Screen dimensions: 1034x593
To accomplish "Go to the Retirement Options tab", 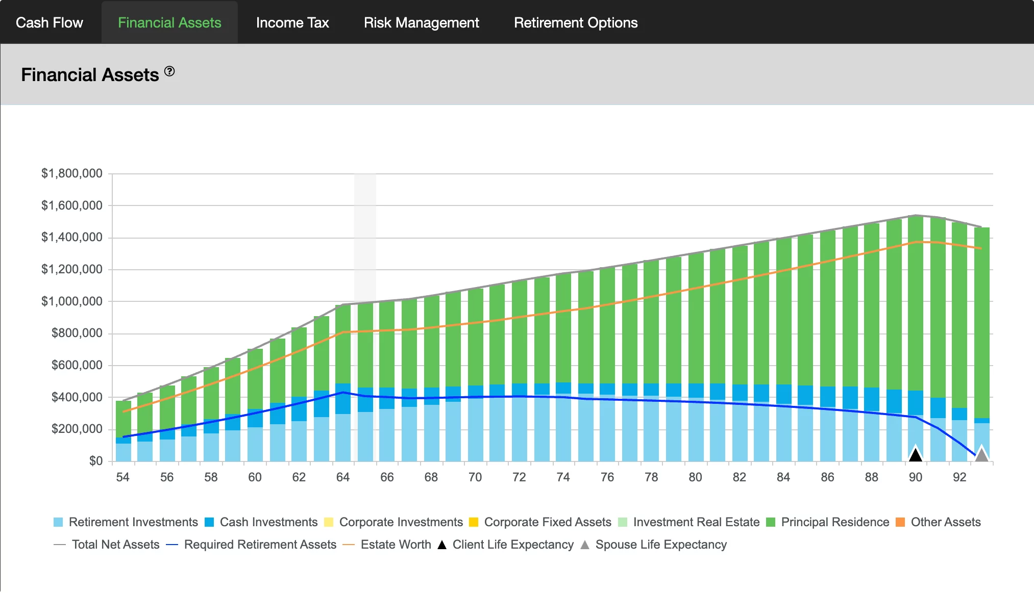I will [576, 22].
